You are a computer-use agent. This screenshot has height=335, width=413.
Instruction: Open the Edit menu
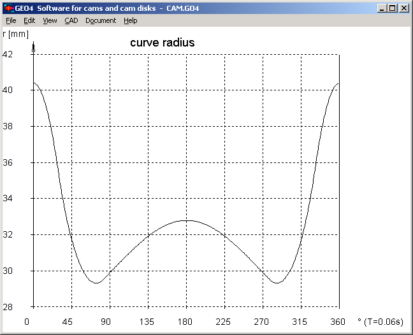tap(29, 20)
